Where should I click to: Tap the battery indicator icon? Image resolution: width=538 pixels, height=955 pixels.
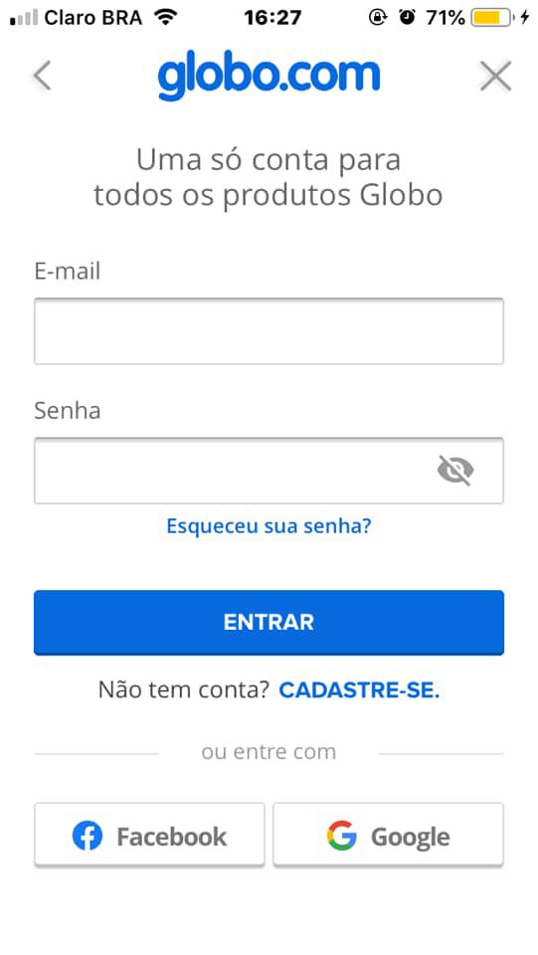click(492, 18)
